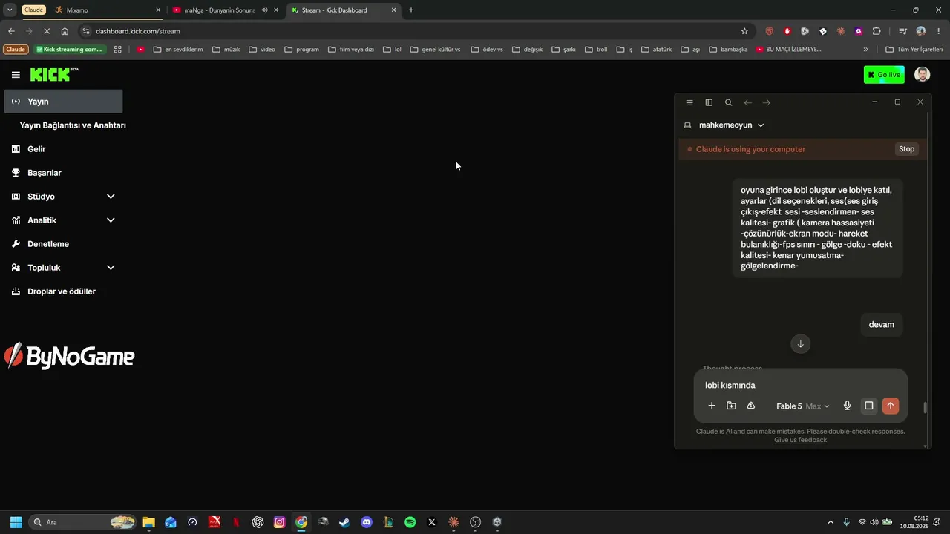The image size is (950, 534).
Task: Open the Windows Start menu
Action: point(16,522)
